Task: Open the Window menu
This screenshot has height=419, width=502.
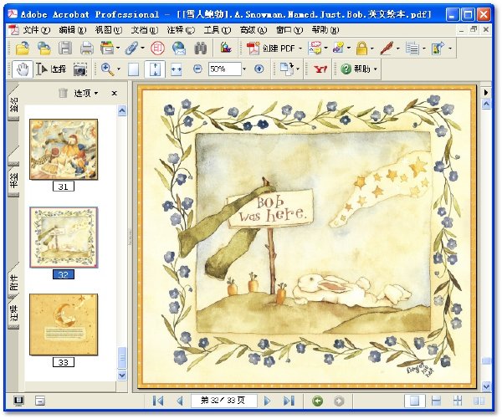Action: [x=289, y=30]
